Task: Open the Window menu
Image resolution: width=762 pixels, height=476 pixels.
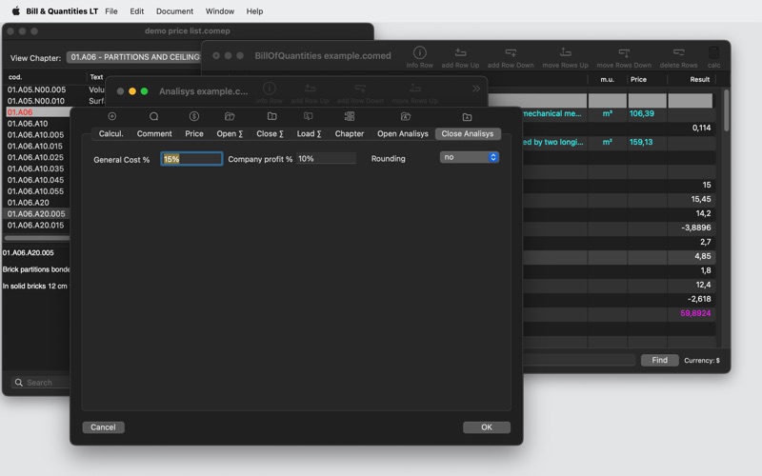Action: (x=220, y=11)
